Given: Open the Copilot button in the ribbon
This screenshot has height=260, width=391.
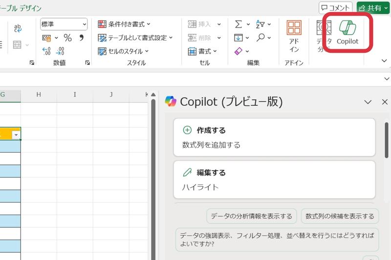Looking at the screenshot, I should pyautogui.click(x=348, y=33).
